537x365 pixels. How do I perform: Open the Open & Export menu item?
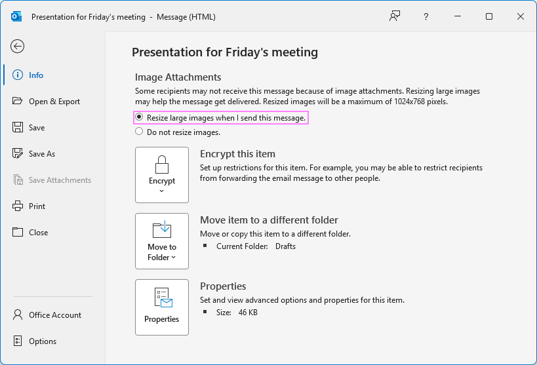pos(46,102)
